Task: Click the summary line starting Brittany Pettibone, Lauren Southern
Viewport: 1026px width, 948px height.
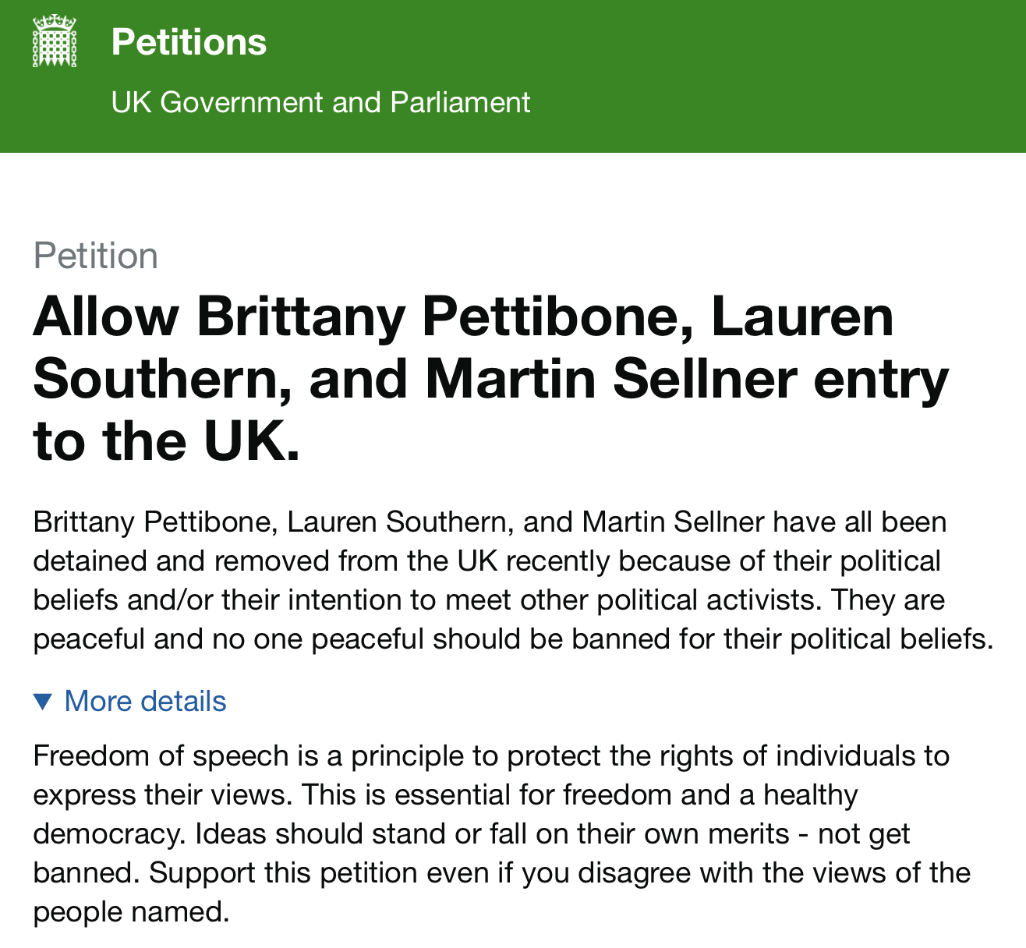Action: pyautogui.click(x=490, y=522)
